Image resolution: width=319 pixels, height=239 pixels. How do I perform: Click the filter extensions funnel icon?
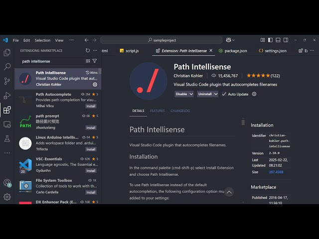(x=95, y=61)
